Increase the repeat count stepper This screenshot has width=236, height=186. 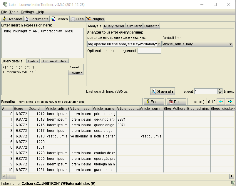pos(220,90)
